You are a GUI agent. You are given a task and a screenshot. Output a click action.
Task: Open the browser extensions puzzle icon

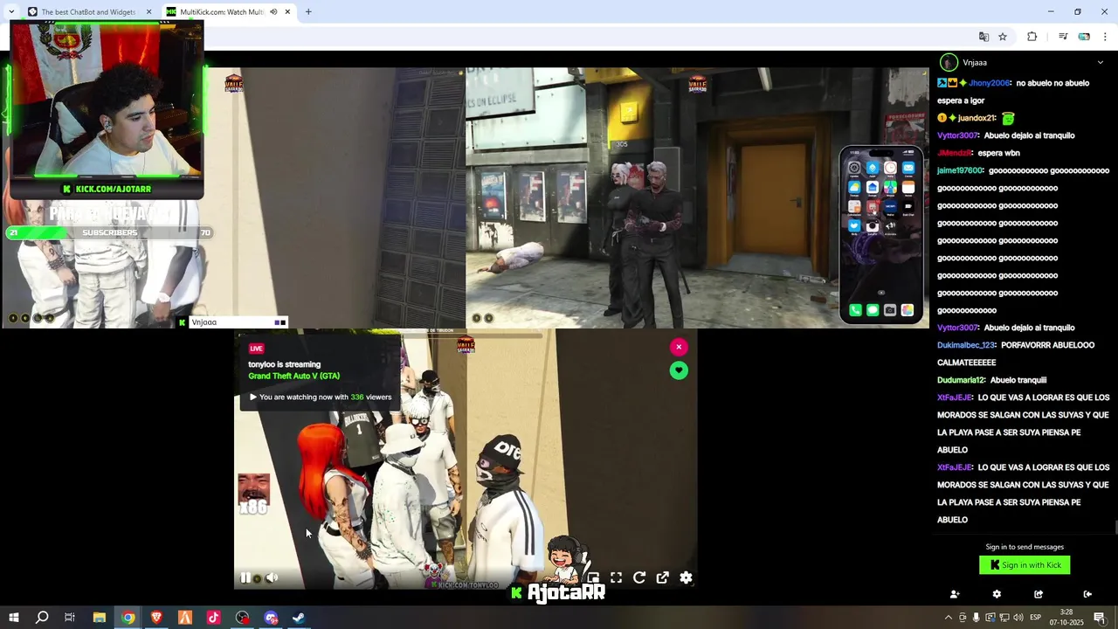(1032, 37)
